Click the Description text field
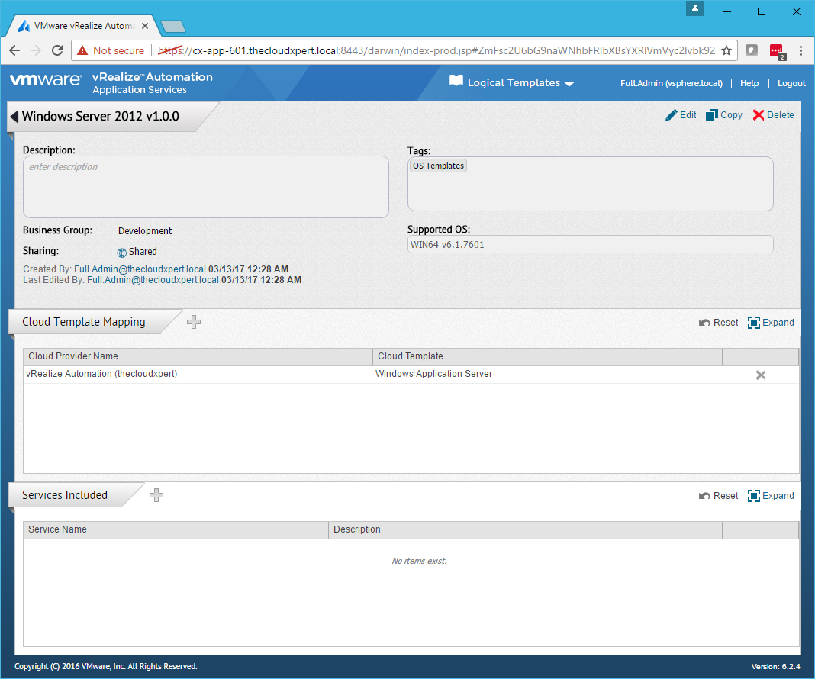This screenshot has height=679, width=815. coord(206,187)
